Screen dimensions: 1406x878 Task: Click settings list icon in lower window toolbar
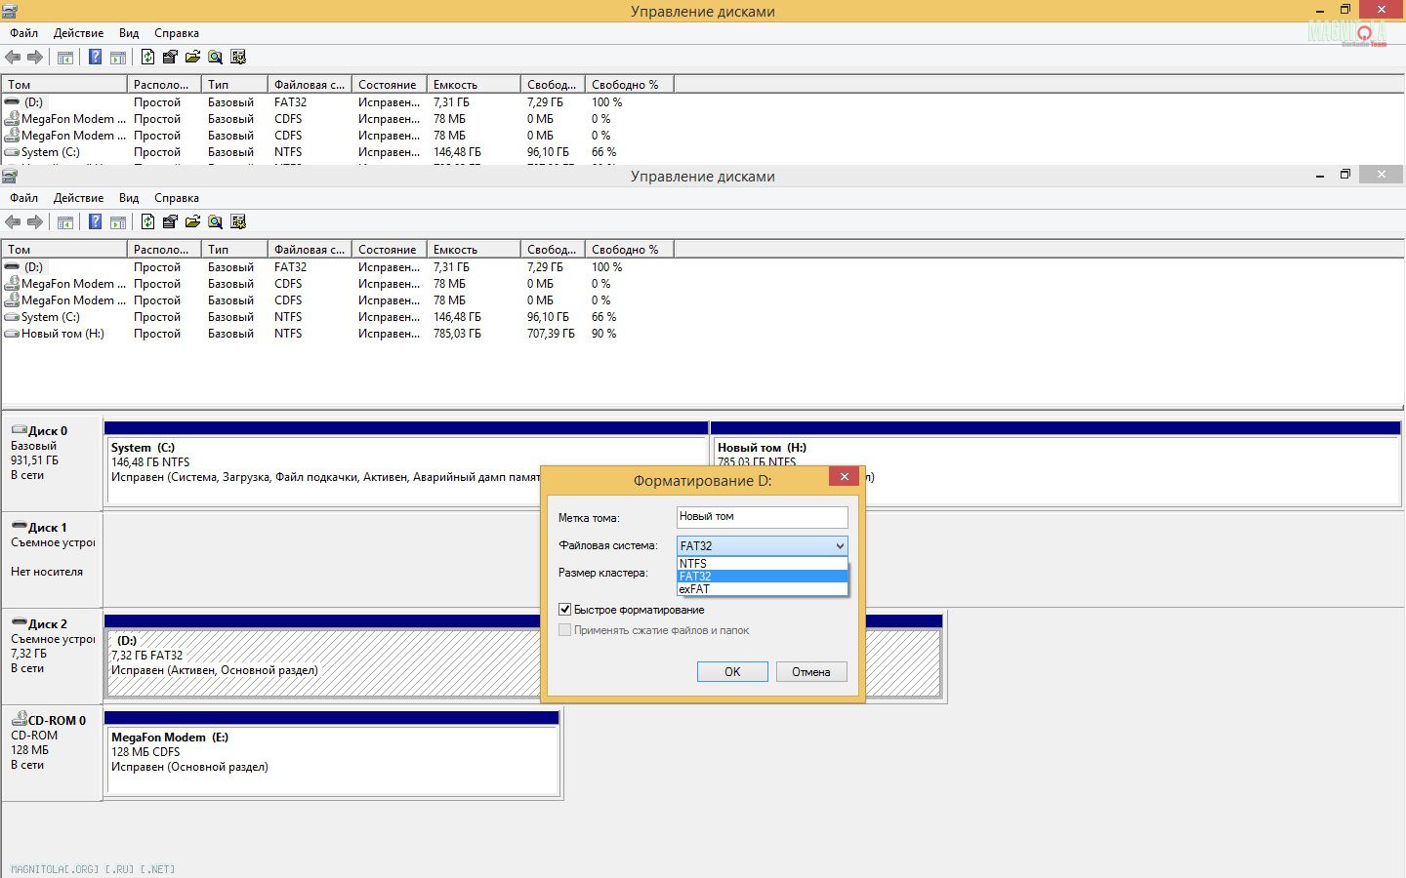click(237, 222)
